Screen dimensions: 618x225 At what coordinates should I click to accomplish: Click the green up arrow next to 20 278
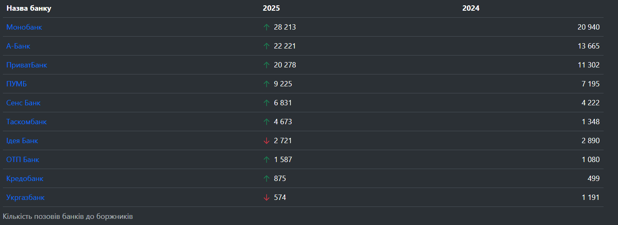pos(267,65)
